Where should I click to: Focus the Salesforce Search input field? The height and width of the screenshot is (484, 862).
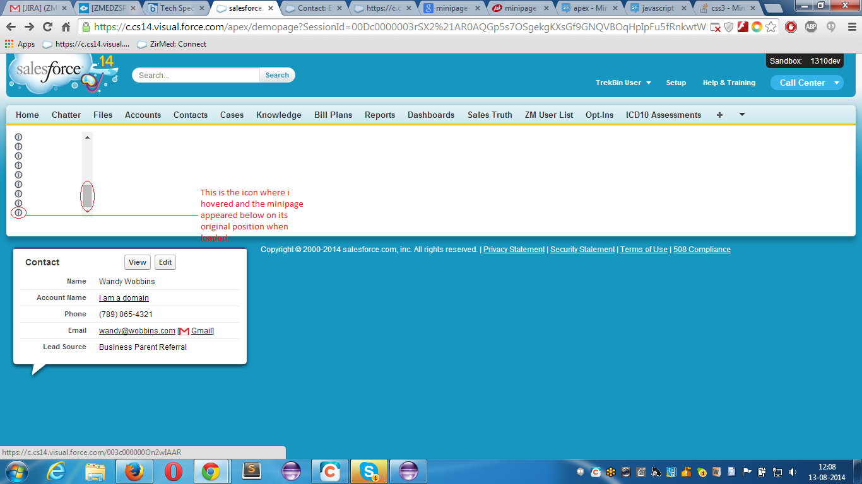coord(196,75)
